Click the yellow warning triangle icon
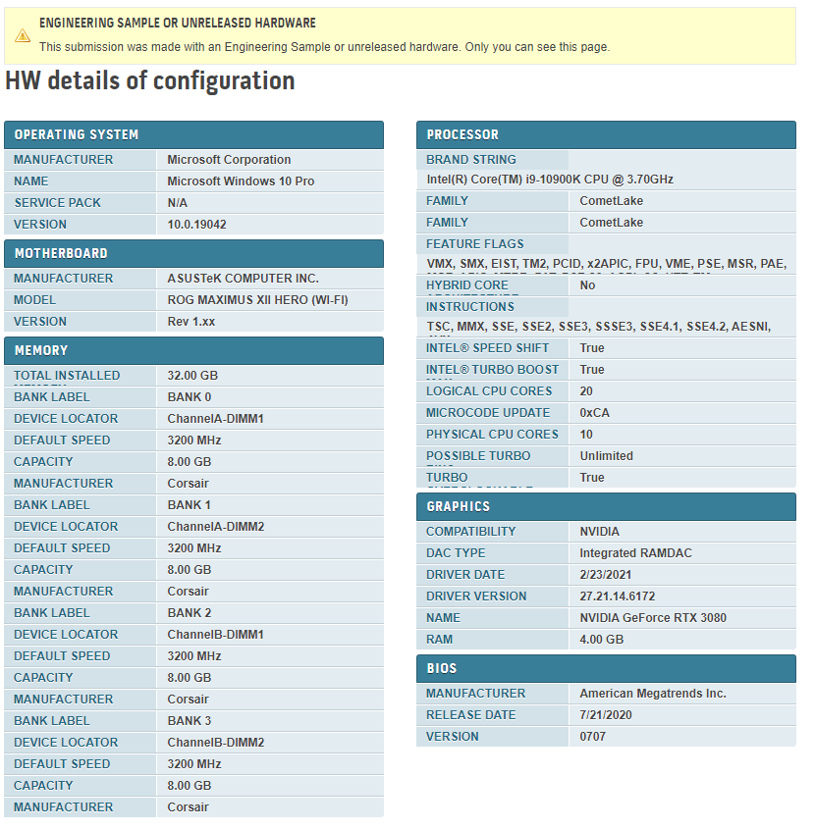The height and width of the screenshot is (831, 815). 23,35
